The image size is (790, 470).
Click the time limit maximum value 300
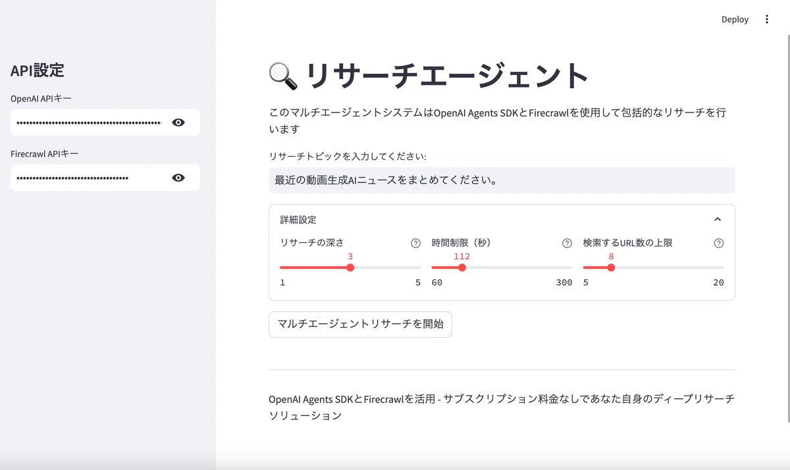coord(564,282)
